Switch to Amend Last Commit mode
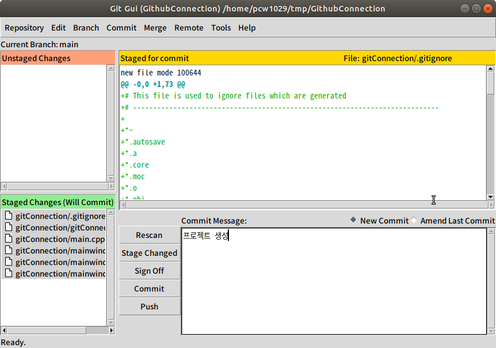 click(414, 220)
